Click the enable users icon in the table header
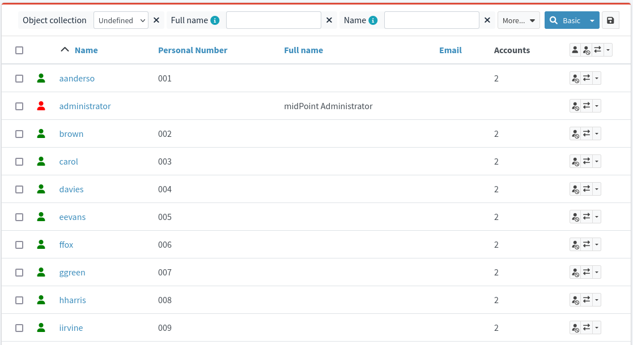This screenshot has width=633, height=345. (x=575, y=50)
